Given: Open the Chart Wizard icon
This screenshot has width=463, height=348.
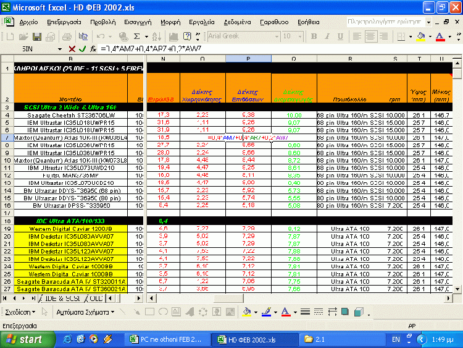Looking at the screenshot, I should pyautogui.click(x=173, y=36).
